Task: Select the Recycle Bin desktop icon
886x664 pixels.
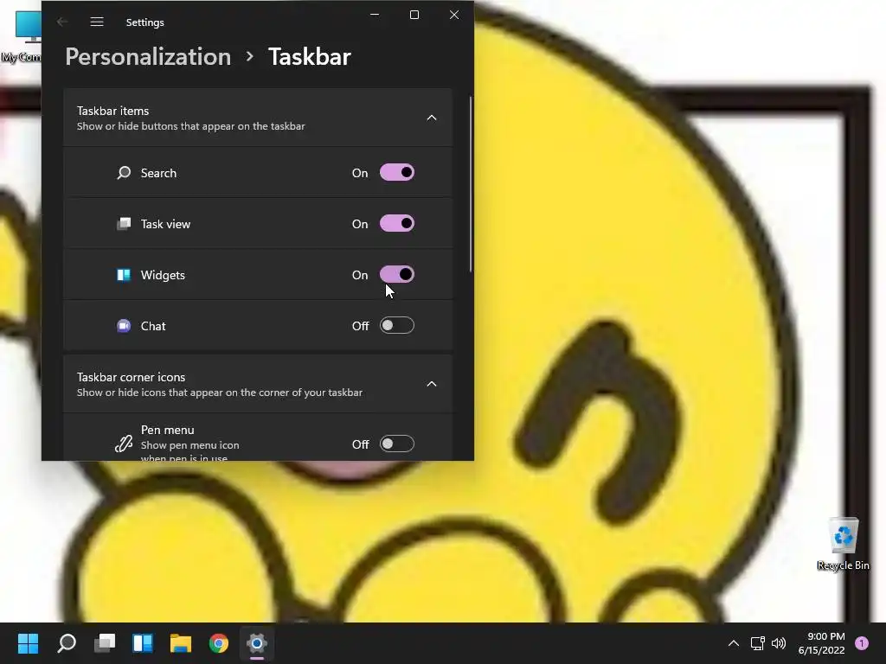Action: point(843,543)
